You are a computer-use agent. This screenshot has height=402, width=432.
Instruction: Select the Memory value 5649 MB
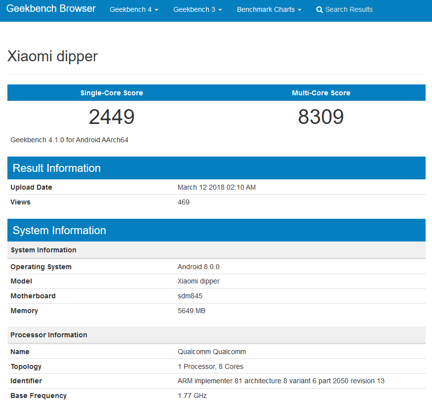[x=192, y=311]
